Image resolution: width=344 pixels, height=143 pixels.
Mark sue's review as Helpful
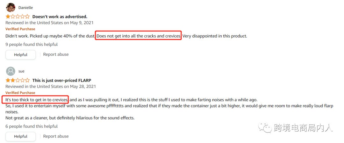(21, 136)
